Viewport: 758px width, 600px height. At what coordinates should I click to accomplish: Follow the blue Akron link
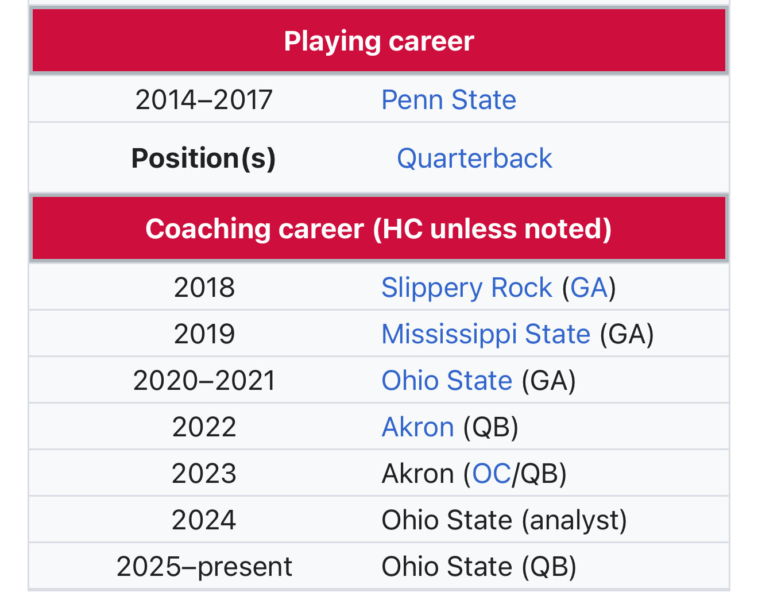[x=418, y=427]
